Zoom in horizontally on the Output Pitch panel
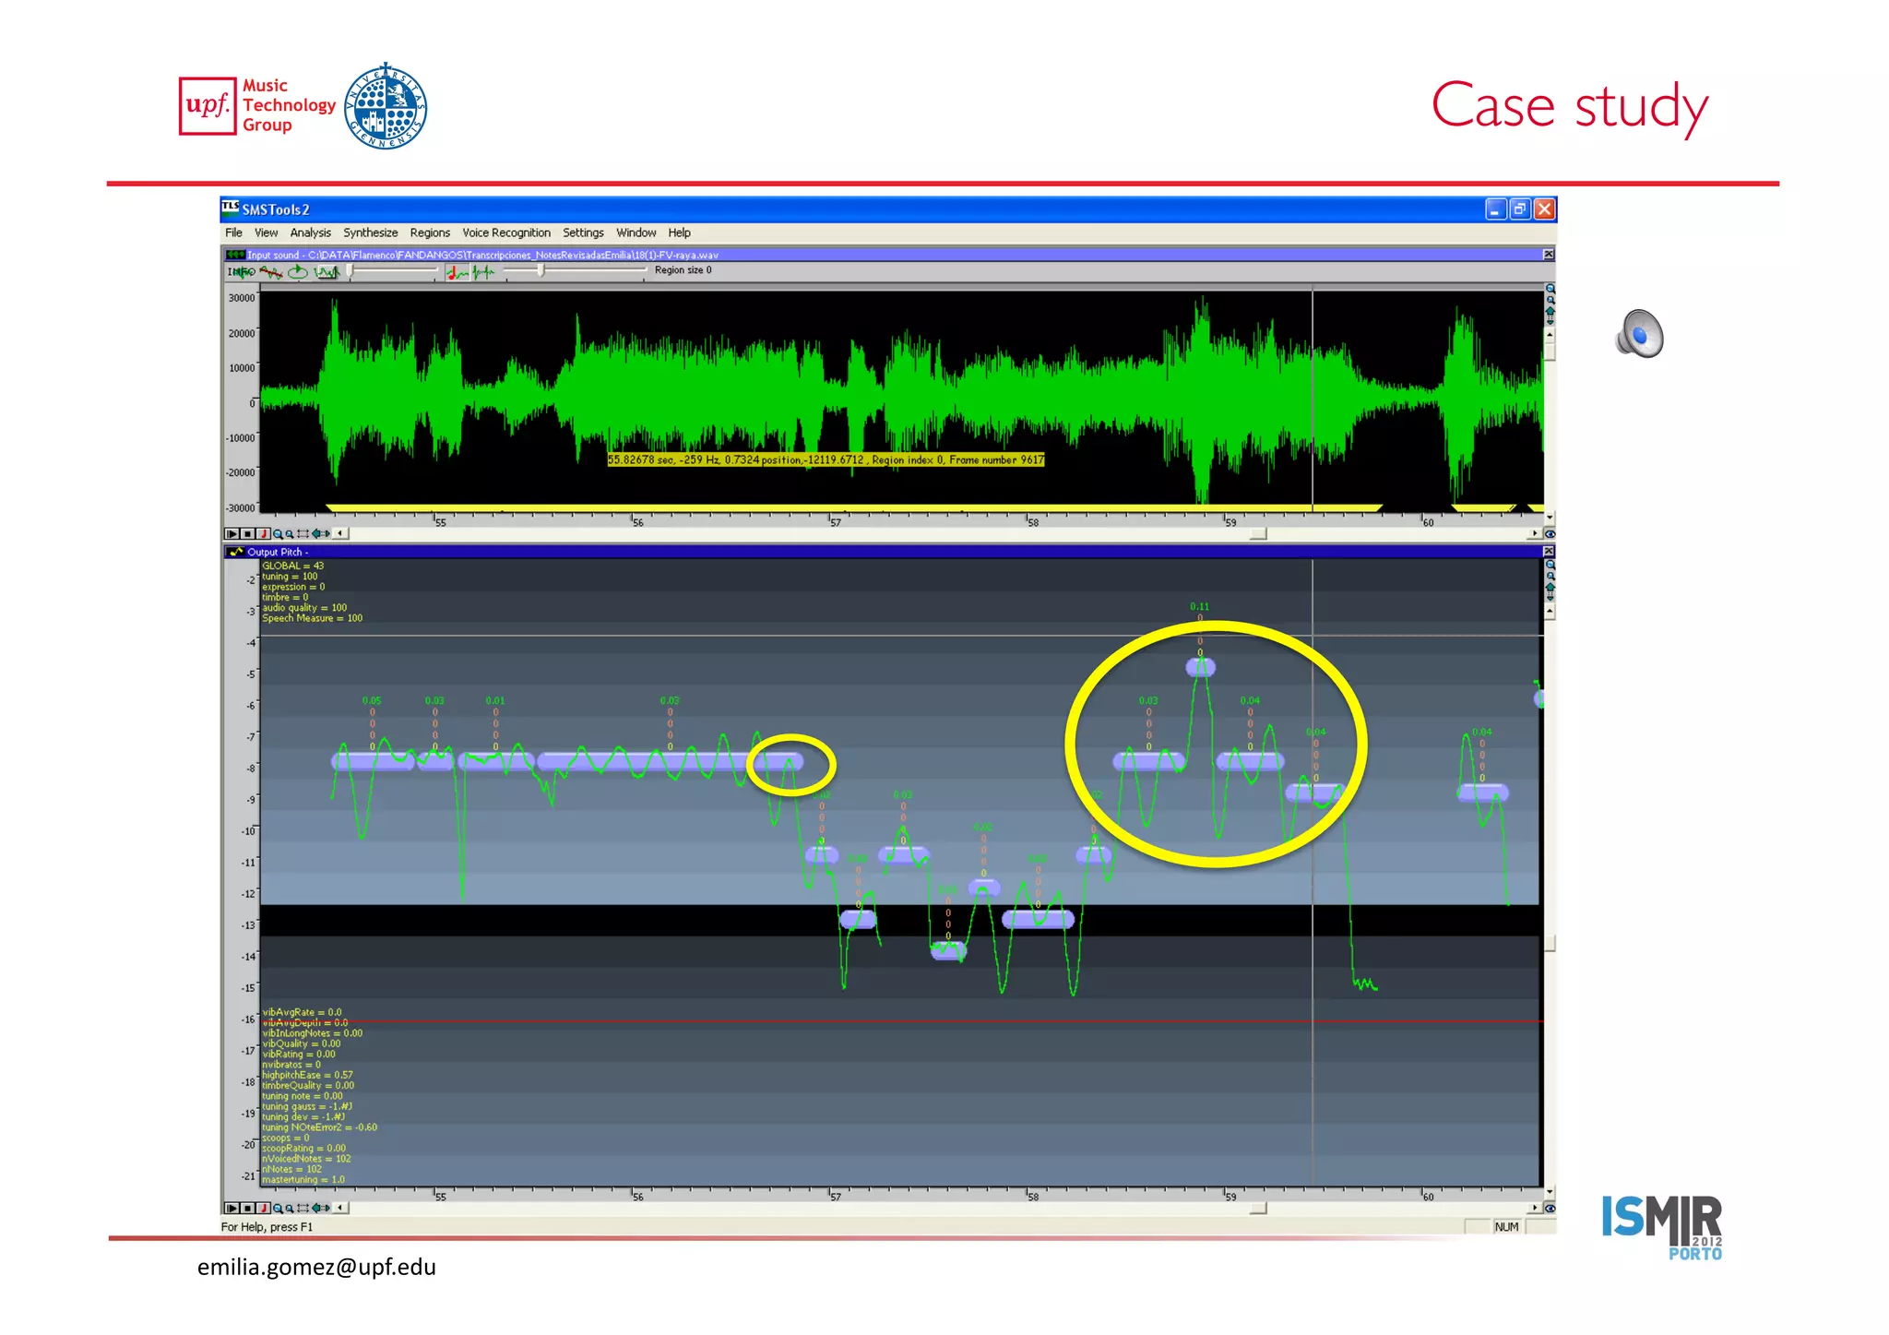 277,1208
